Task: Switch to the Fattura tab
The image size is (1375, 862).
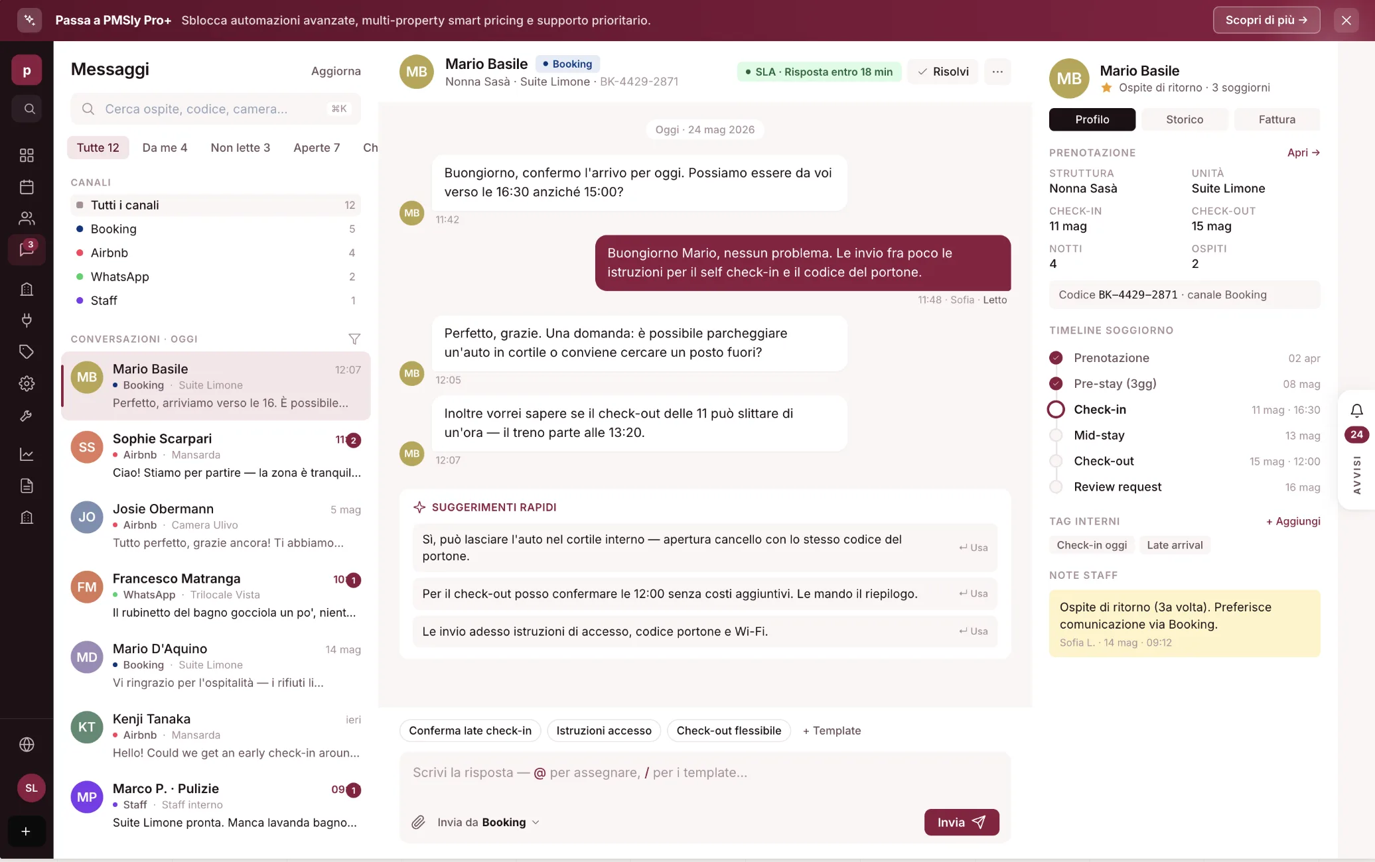Action: (x=1277, y=119)
